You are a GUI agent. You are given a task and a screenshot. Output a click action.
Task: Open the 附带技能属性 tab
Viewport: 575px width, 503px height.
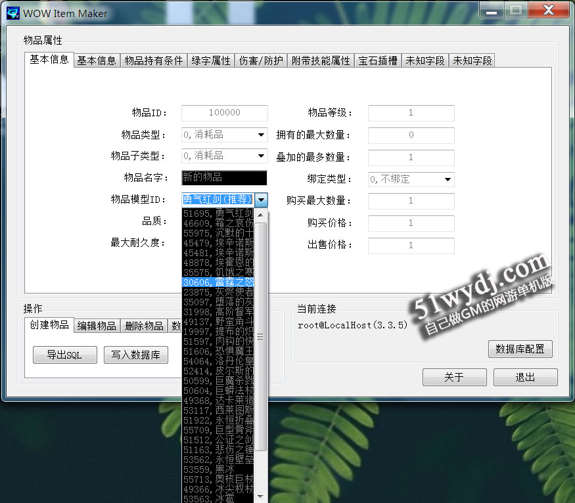321,60
